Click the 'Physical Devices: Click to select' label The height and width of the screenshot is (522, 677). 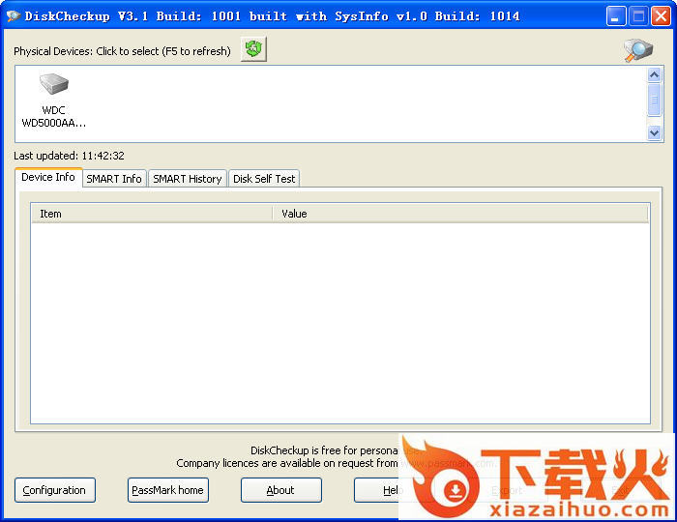point(122,51)
